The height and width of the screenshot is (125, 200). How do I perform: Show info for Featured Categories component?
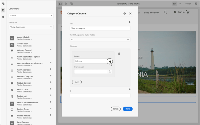(50, 76)
